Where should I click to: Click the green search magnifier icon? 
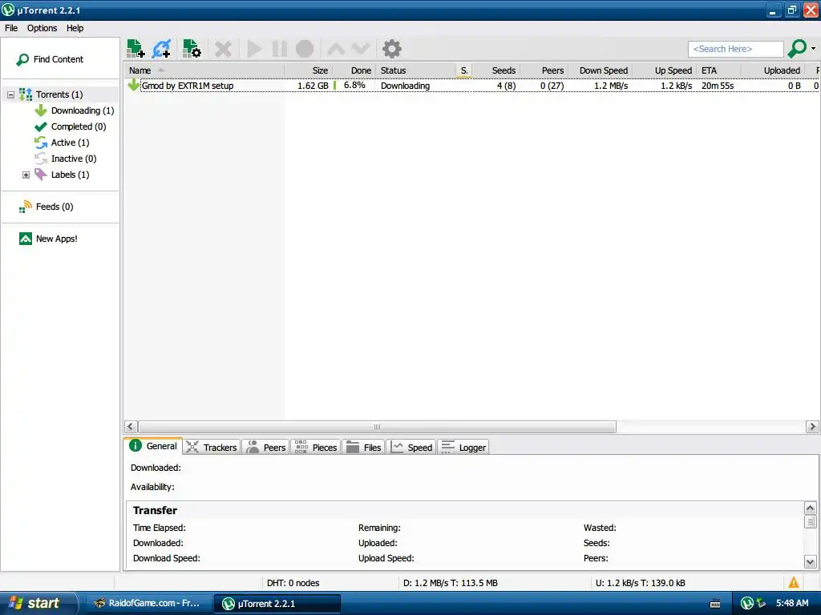pyautogui.click(x=797, y=49)
